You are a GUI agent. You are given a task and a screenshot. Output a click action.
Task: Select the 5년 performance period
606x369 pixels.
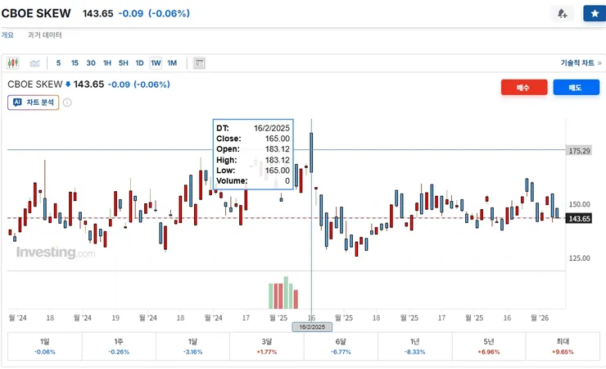[489, 346]
